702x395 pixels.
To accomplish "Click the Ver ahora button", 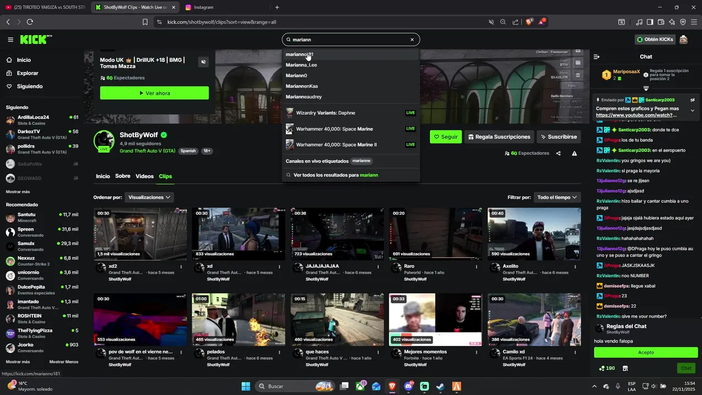I will click(x=154, y=93).
